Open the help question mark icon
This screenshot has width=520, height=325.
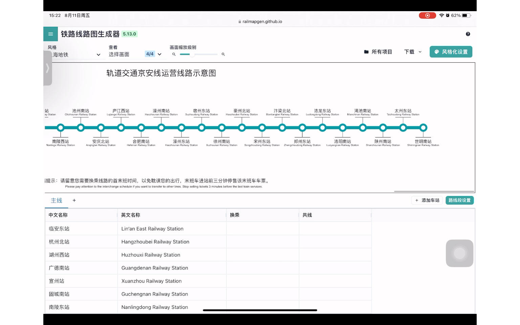(x=468, y=34)
